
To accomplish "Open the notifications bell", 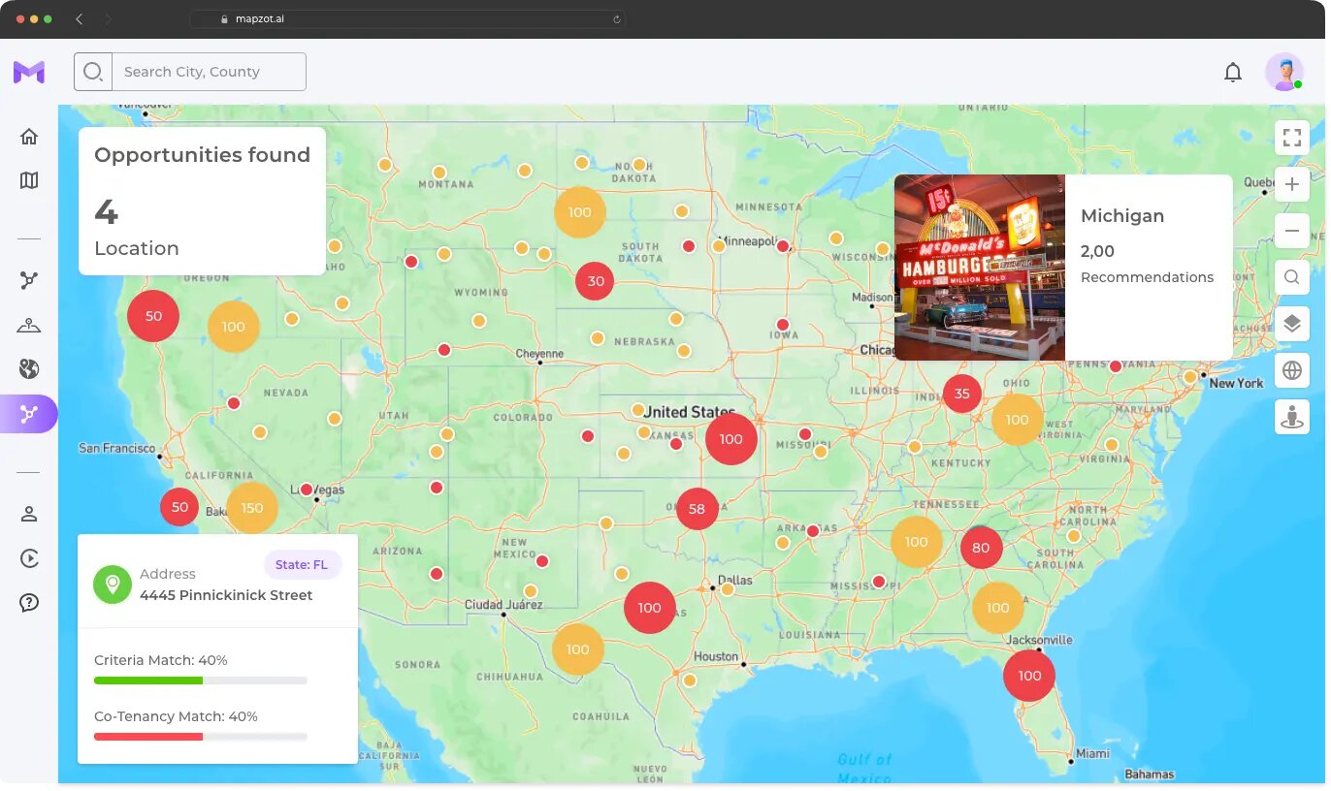I will (1233, 72).
